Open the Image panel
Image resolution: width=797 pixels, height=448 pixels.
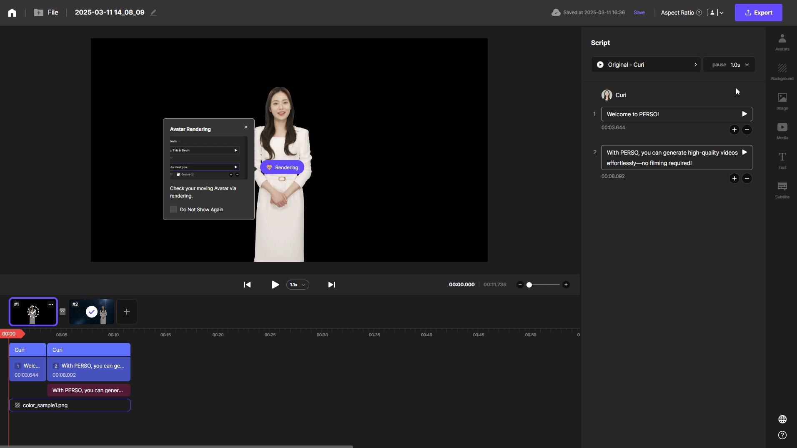(782, 101)
